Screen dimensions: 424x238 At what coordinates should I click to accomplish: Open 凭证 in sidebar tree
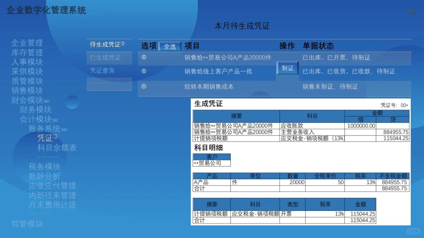click(45, 138)
